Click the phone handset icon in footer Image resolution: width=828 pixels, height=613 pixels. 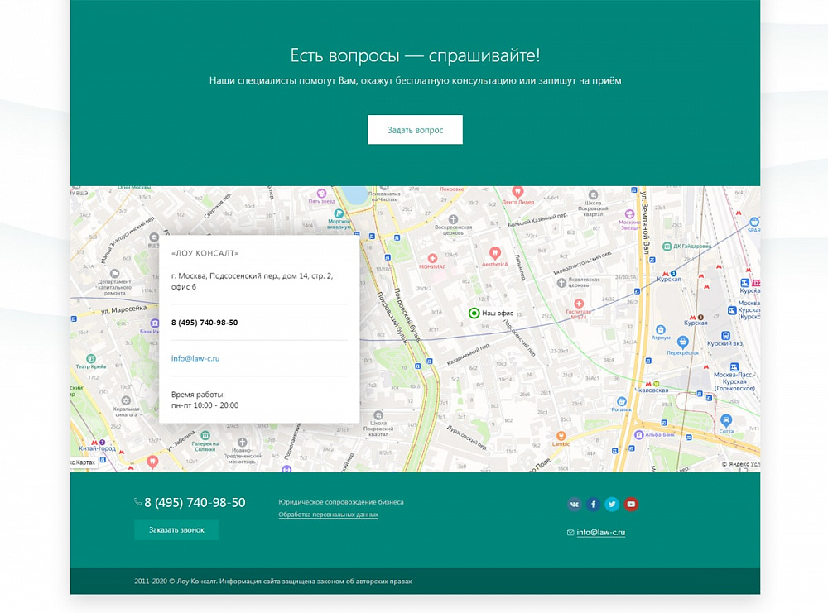coord(137,502)
